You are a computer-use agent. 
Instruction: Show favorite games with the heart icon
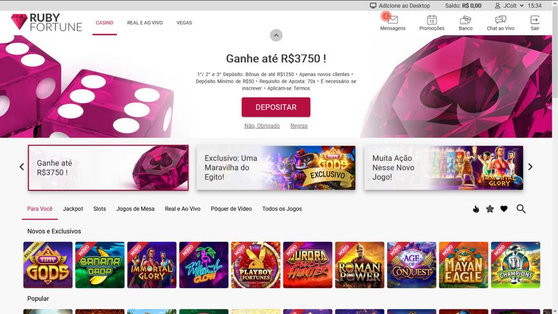point(504,209)
